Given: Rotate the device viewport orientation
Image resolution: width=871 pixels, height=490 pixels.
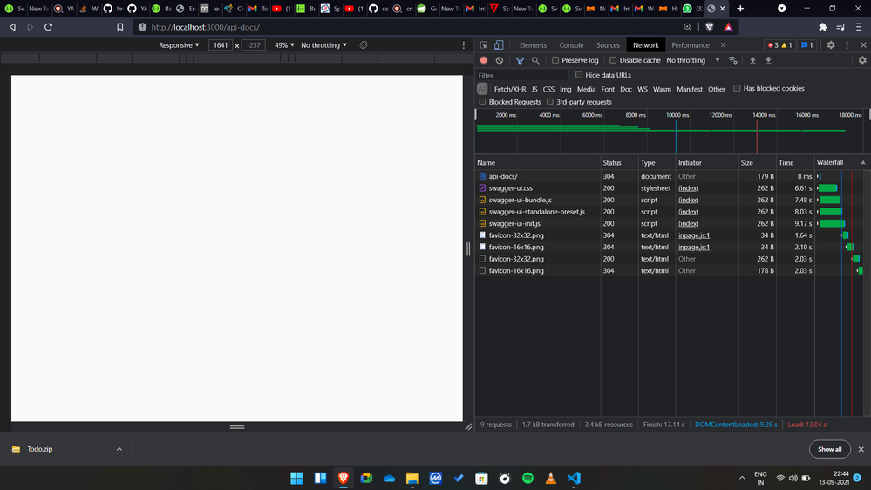Looking at the screenshot, I should pos(364,45).
